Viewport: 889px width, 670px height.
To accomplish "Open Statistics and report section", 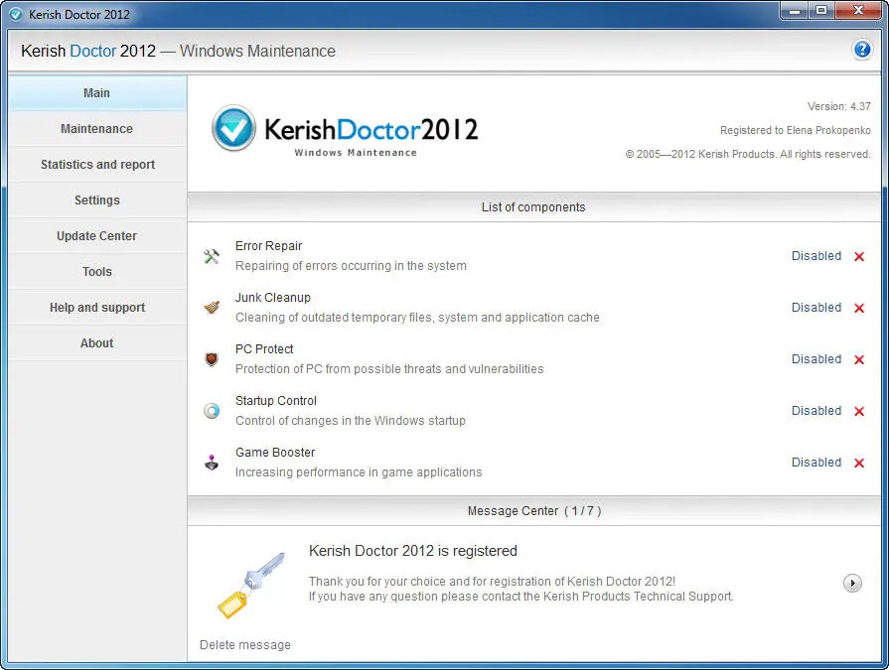I will (x=97, y=164).
